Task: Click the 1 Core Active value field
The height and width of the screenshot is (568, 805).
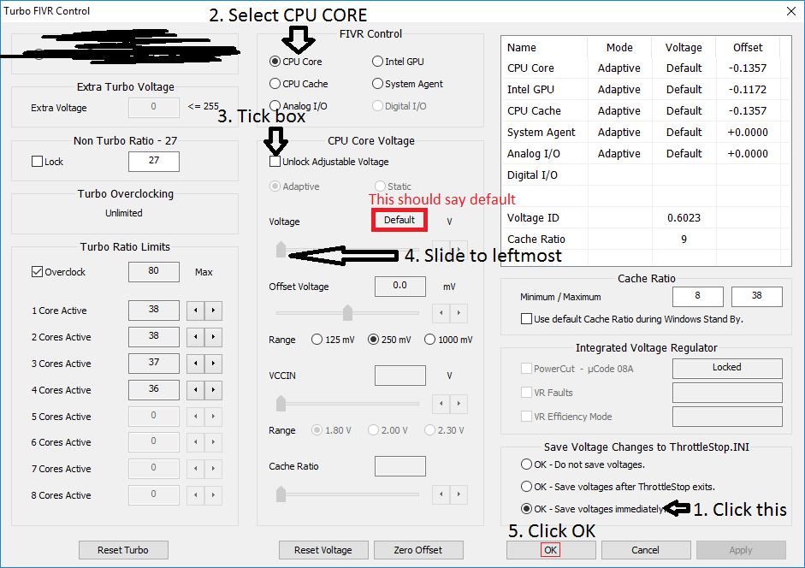Action: 154,311
